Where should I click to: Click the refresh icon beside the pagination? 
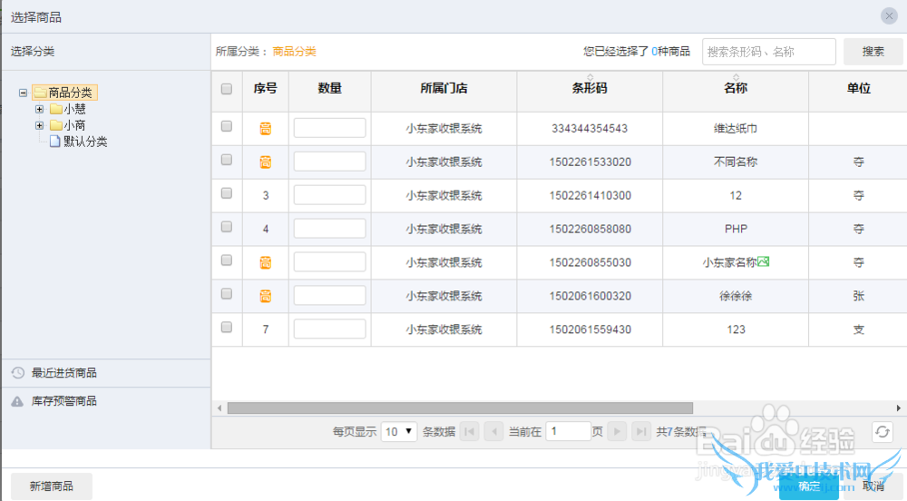coord(883,432)
